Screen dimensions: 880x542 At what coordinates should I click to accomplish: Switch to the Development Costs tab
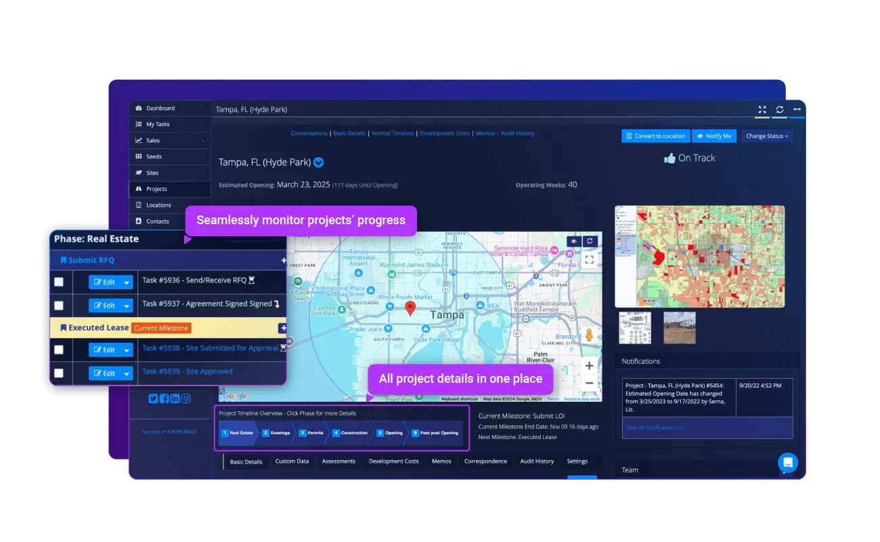coord(393,461)
